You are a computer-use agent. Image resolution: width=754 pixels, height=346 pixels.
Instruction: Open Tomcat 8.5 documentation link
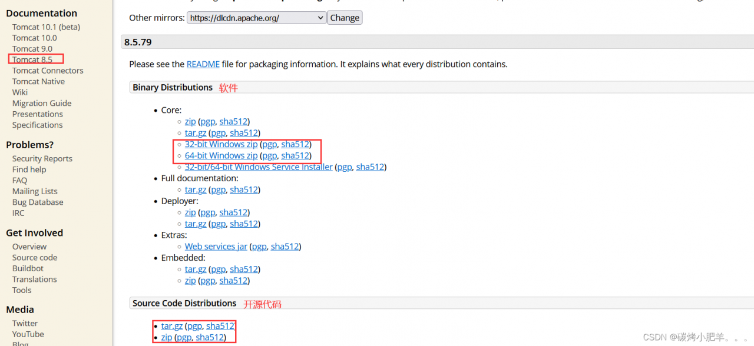(x=32, y=59)
